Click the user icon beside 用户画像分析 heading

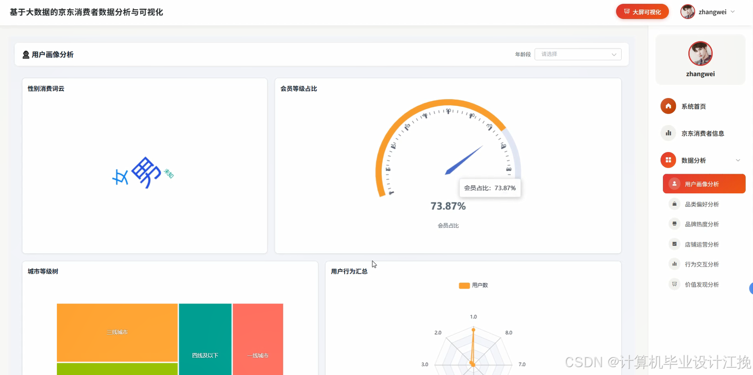(26, 54)
